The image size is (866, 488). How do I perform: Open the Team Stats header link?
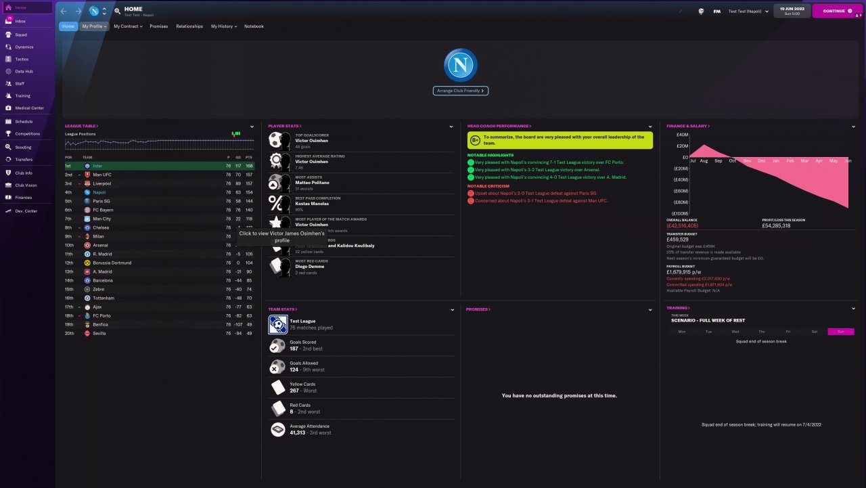pos(283,309)
